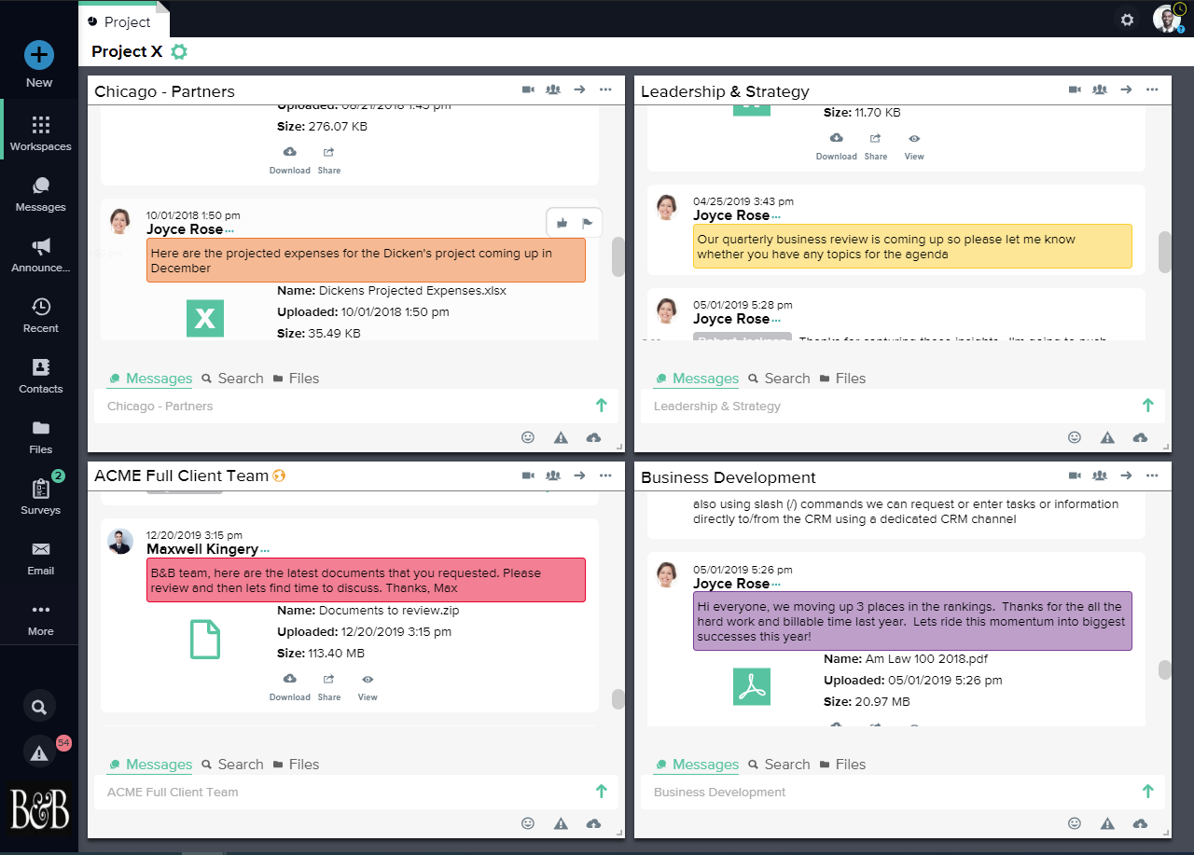Click arrow icon in Leadership & Strategy header
Screen dimensions: 1194x855
pyautogui.click(x=1126, y=90)
